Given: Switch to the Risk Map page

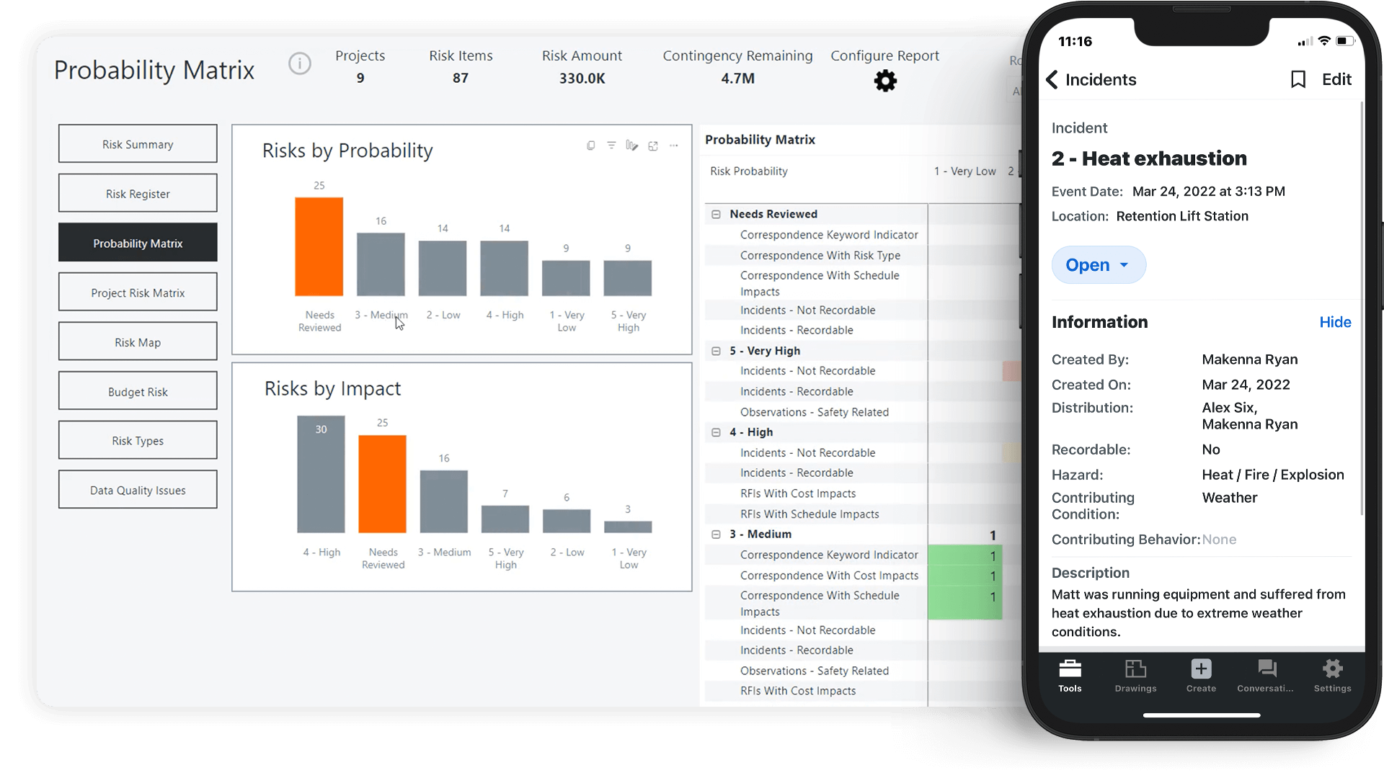Looking at the screenshot, I should [138, 342].
